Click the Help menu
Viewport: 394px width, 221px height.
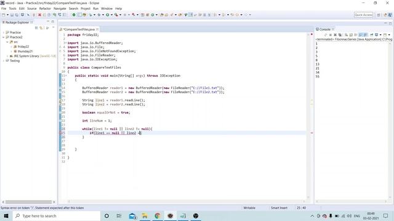click(x=118, y=9)
